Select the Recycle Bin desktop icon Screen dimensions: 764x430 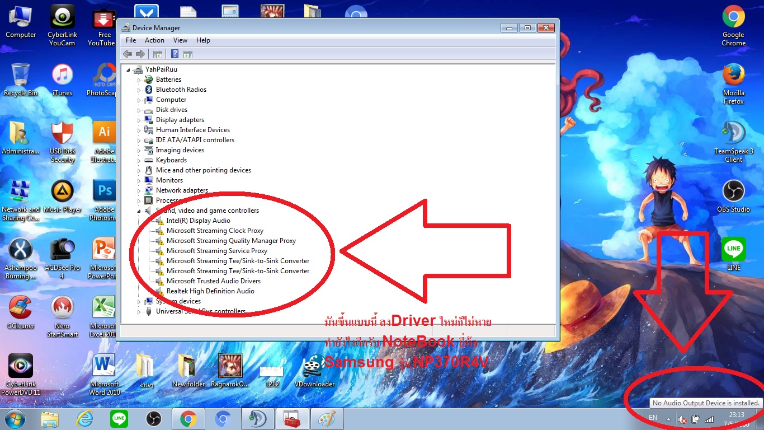coord(21,80)
